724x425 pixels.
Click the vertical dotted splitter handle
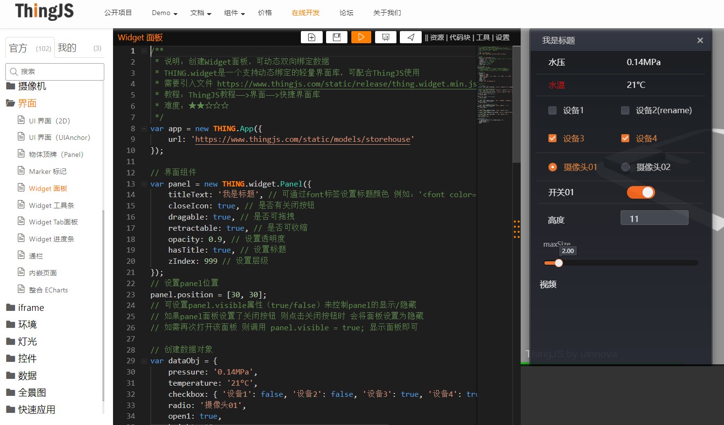click(x=517, y=229)
